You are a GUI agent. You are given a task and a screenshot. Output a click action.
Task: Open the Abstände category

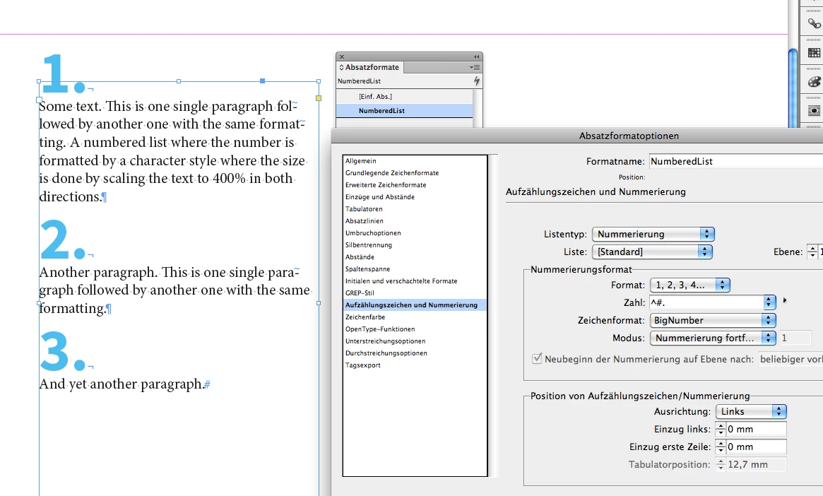coord(415,257)
